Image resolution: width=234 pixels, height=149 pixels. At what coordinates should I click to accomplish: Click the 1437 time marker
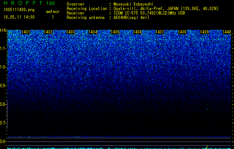pyautogui.click(x=160, y=32)
